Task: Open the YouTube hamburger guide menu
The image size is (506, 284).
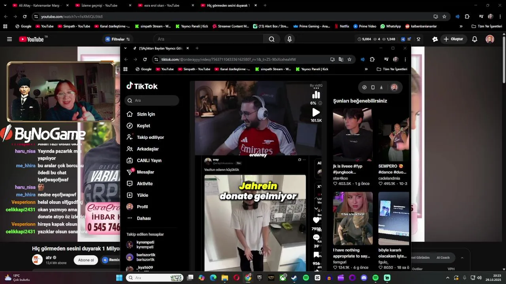Action: (9, 39)
